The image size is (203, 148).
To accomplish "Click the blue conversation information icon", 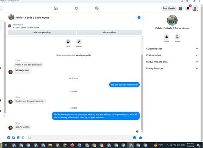I will tap(139, 17).
